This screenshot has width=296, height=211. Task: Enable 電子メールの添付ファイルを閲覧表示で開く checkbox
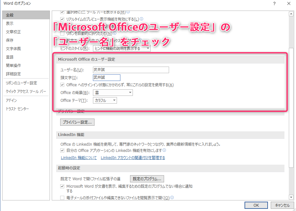62,198
